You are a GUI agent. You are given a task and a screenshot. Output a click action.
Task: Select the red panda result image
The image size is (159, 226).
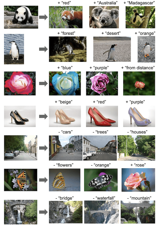pyautogui.click(x=66, y=17)
